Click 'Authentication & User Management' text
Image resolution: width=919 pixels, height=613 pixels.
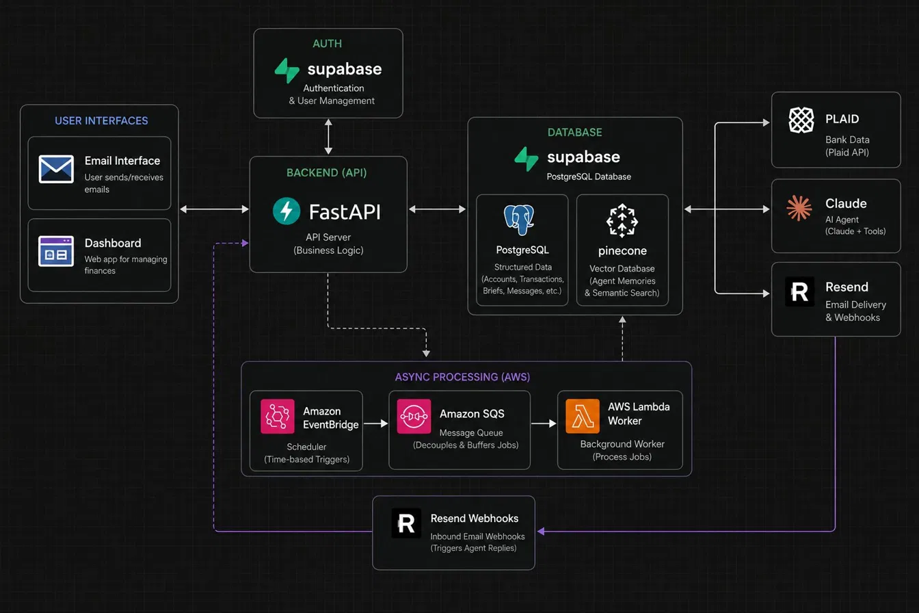point(332,94)
